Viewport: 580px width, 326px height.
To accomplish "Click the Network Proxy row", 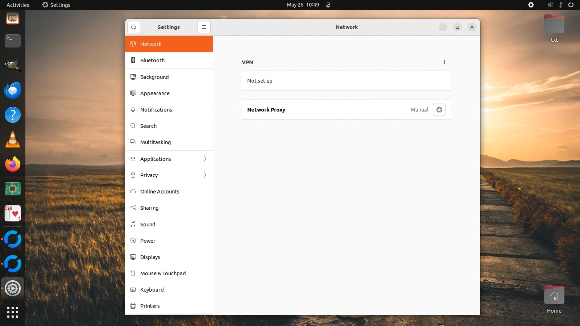I will tap(326, 110).
